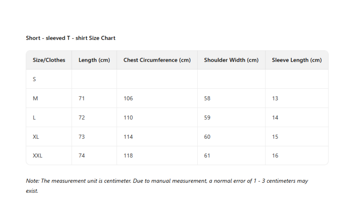Select sleeve length value 16 for XXL
This screenshot has height=213, width=344.
275,155
